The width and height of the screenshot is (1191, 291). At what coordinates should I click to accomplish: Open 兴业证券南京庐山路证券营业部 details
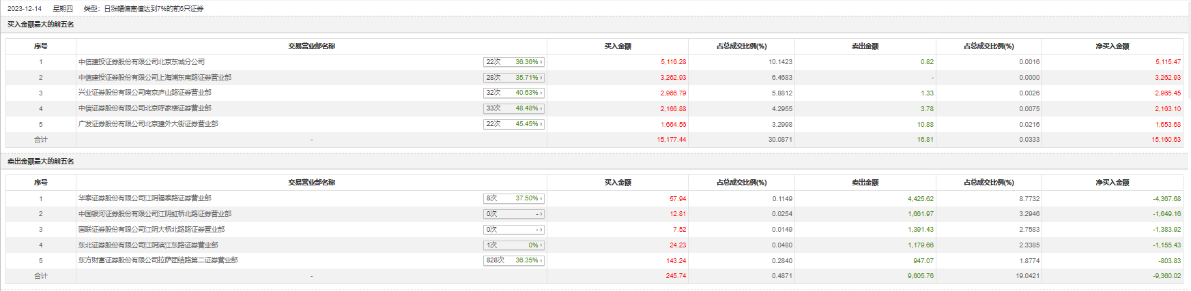[145, 93]
